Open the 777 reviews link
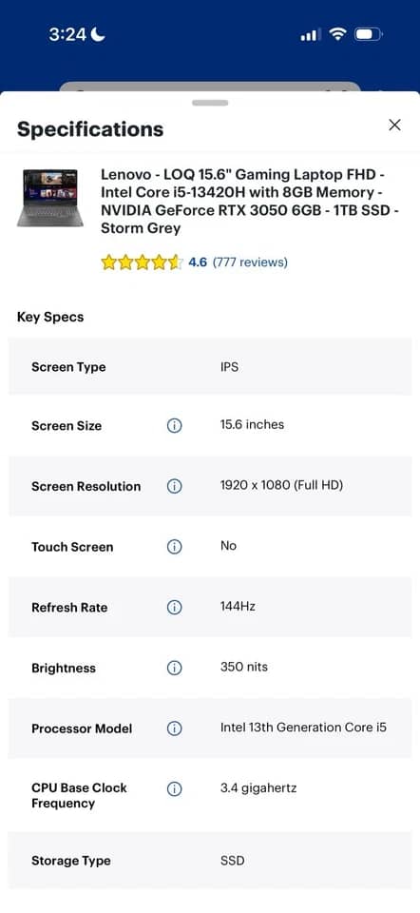The height and width of the screenshot is (913, 420). tap(250, 262)
